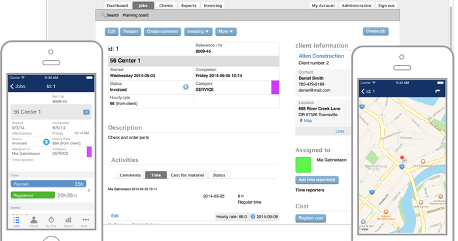Tap the back arrow on the map phone
The width and height of the screenshot is (458, 241).
(x=363, y=91)
